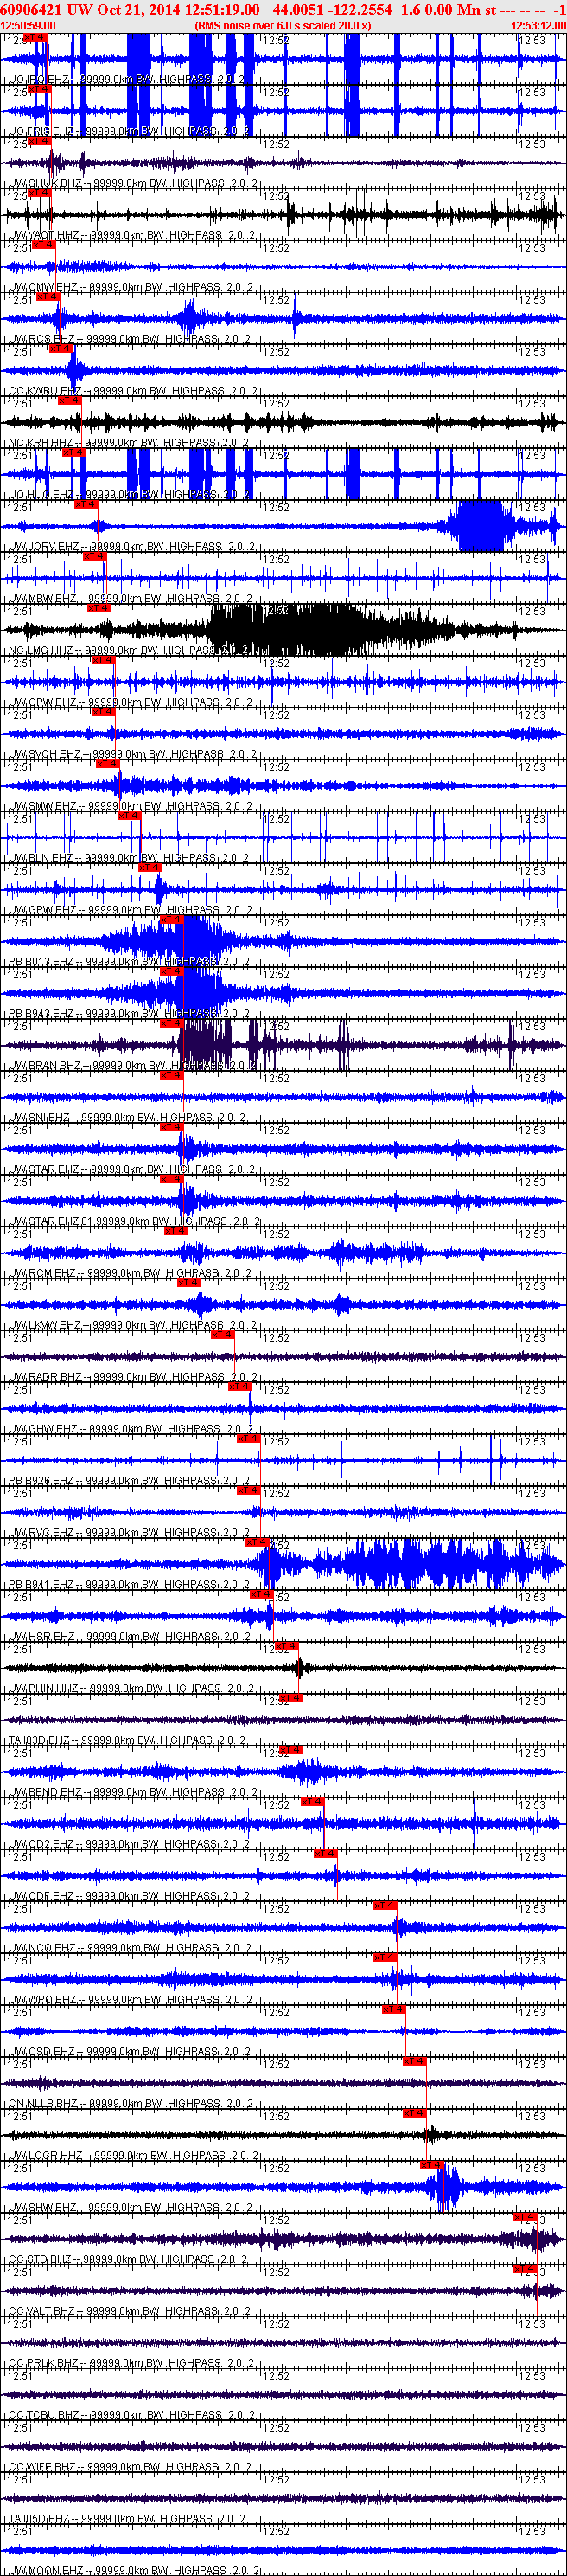Click the end time 12:53:12.00 label
Viewport: 567px width, 2576px height.
tap(538, 25)
